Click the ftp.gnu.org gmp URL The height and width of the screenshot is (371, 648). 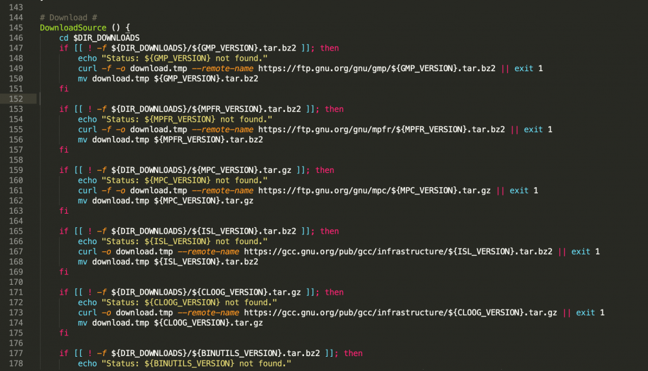(377, 69)
